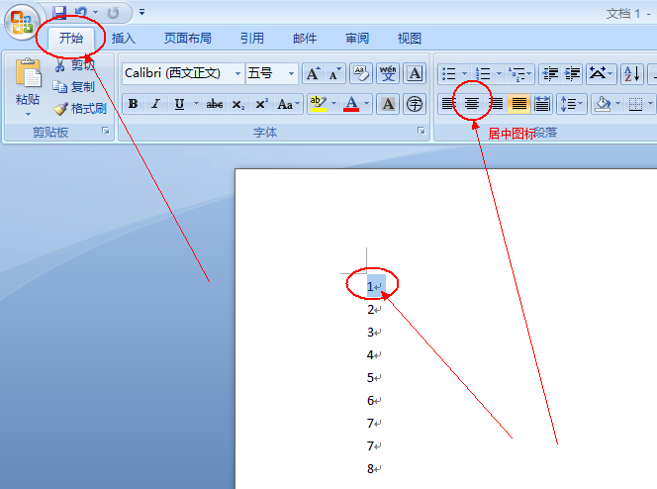Click the Office button logo
The image size is (657, 489).
coord(22,23)
